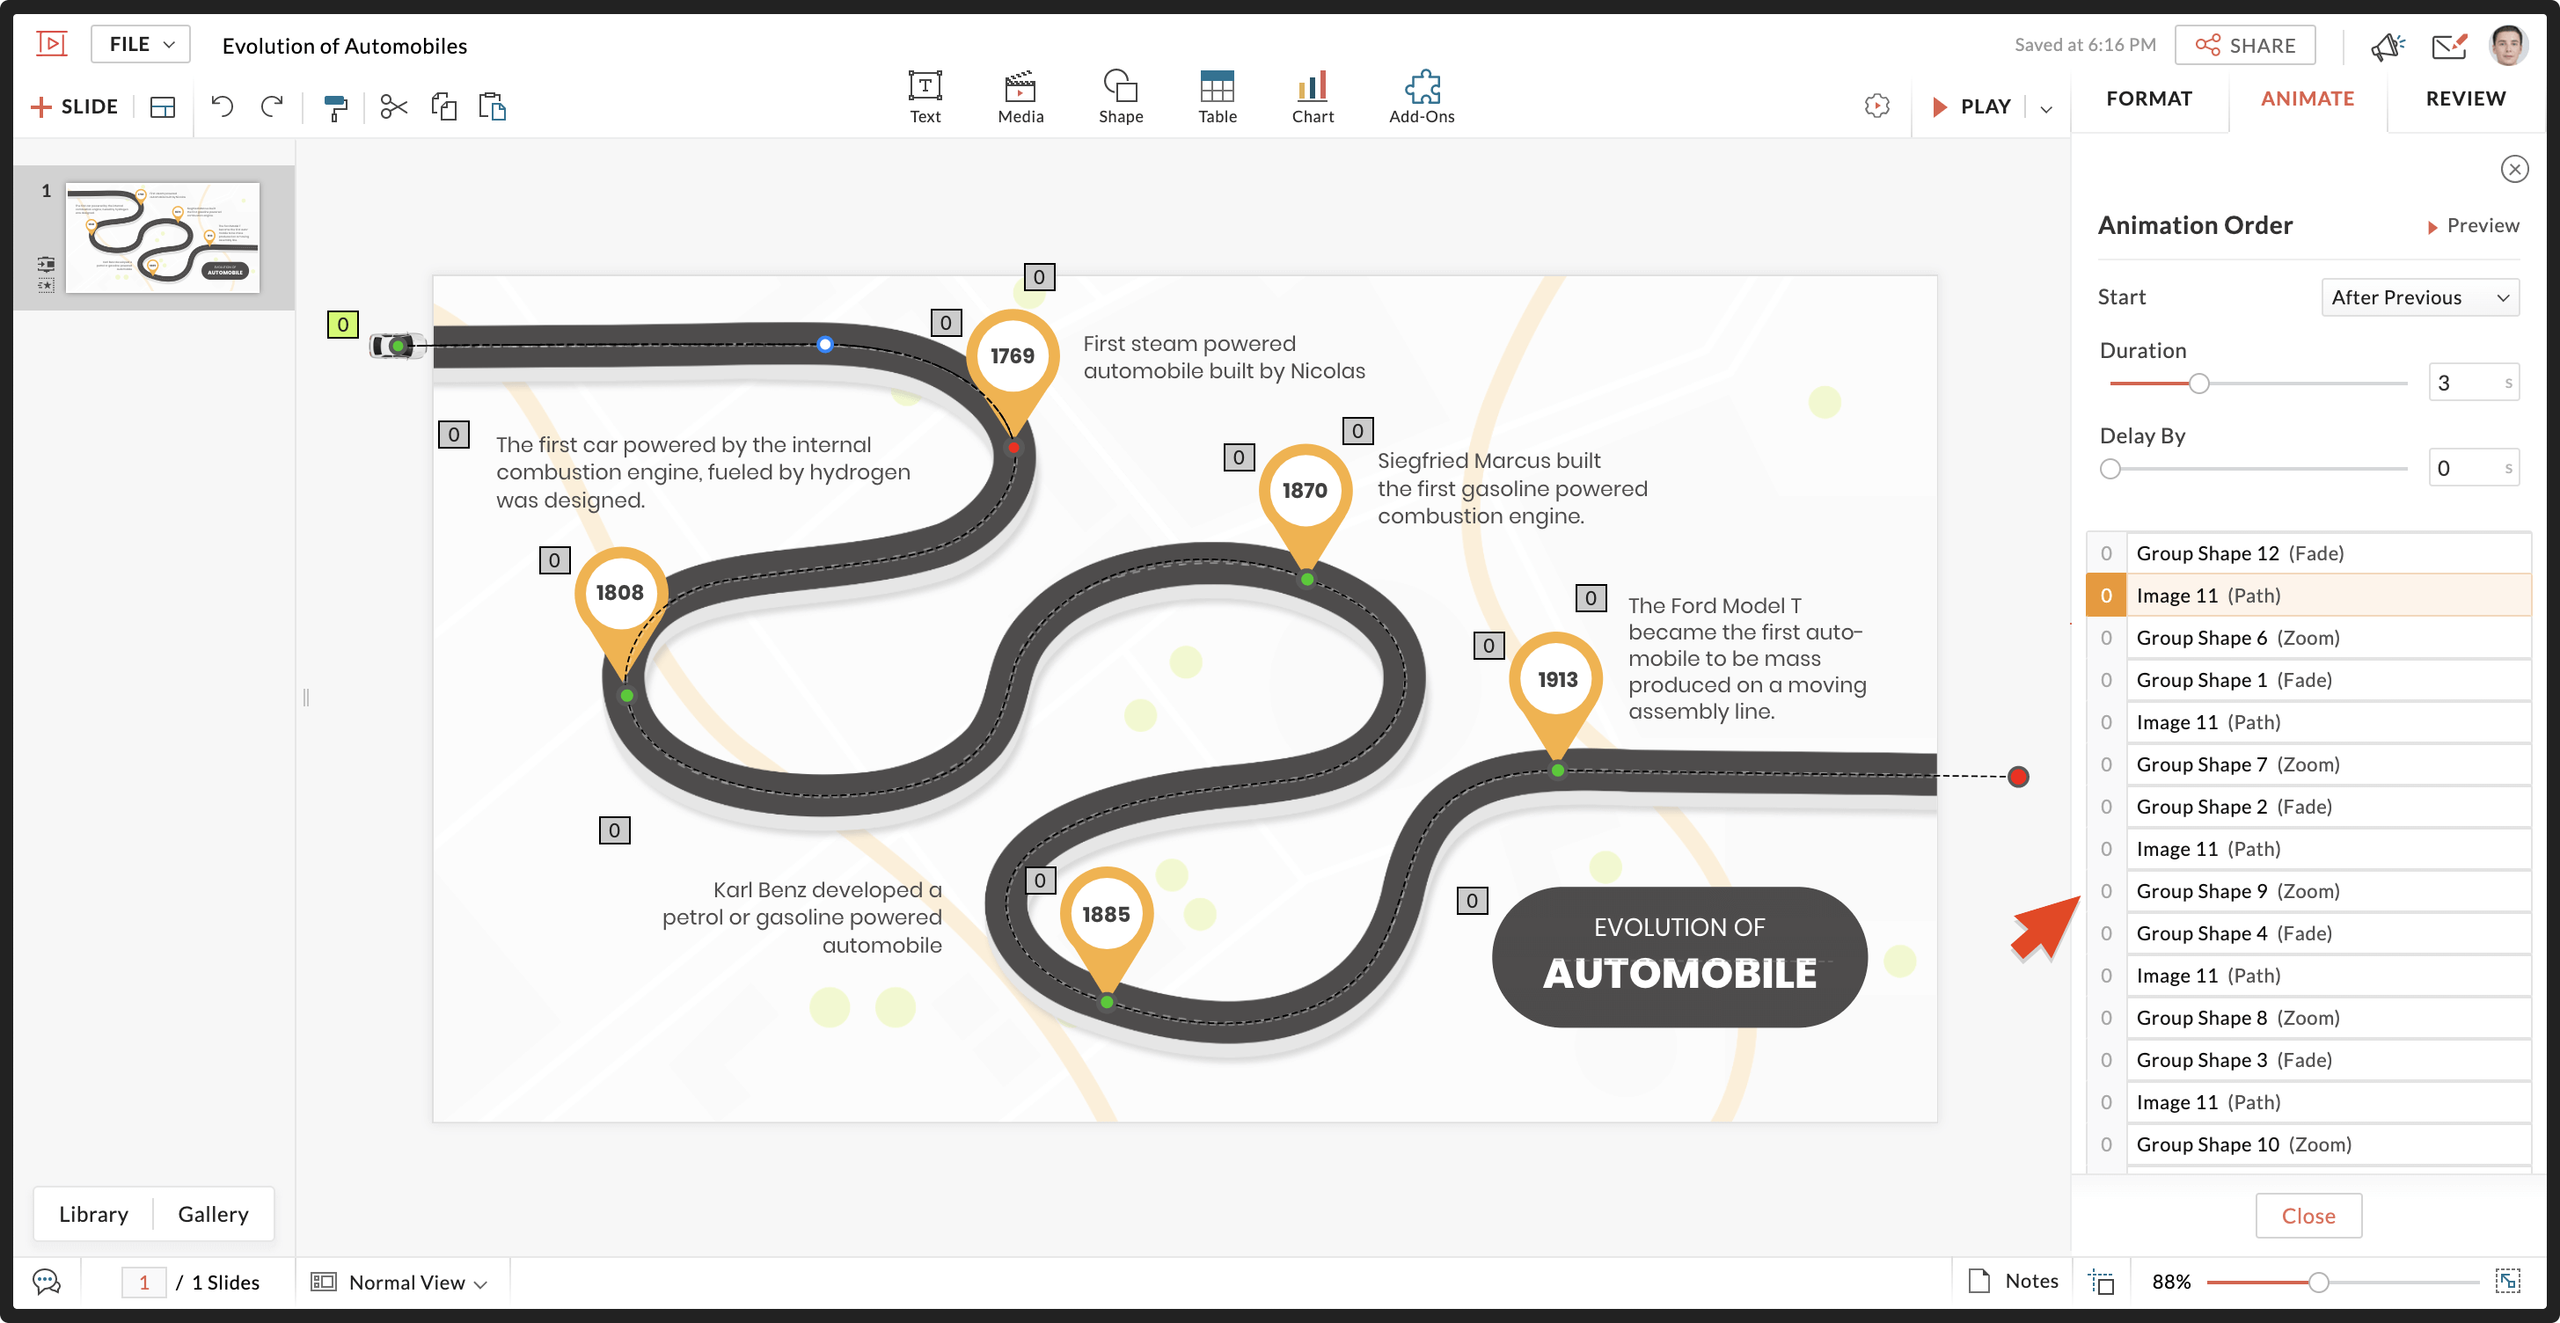This screenshot has height=1323, width=2560.
Task: Click the format painter icon
Action: click(x=336, y=107)
